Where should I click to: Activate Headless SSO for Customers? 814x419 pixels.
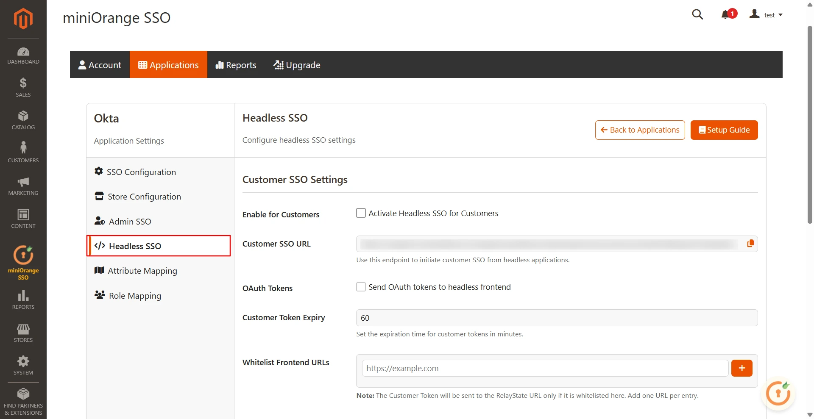(361, 213)
